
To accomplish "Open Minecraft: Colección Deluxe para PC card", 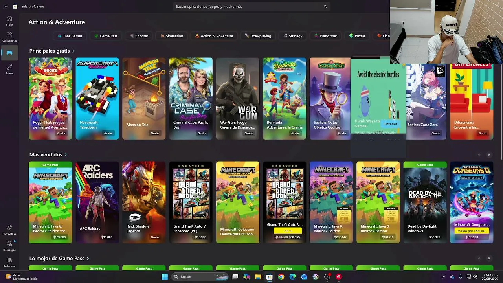I will click(237, 202).
